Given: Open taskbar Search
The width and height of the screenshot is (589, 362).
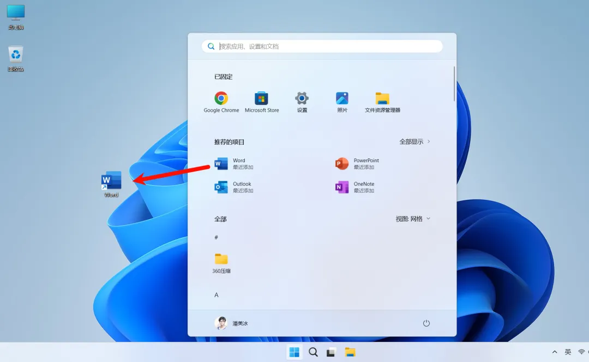Looking at the screenshot, I should pyautogui.click(x=313, y=352).
